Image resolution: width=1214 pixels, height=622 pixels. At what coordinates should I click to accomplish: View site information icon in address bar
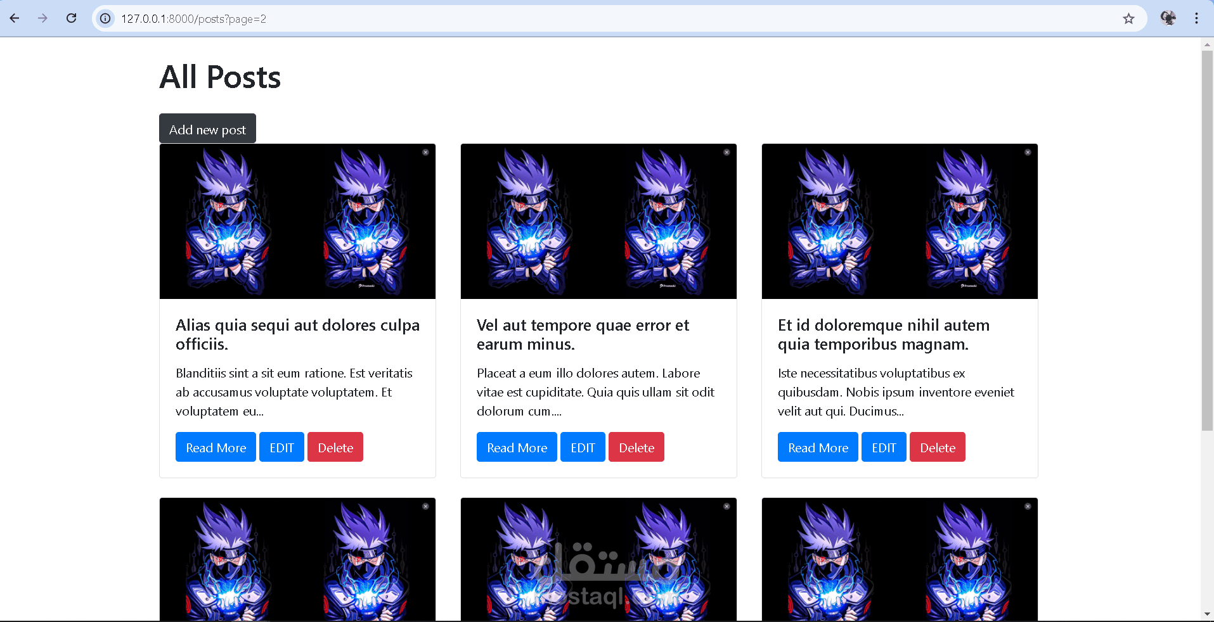pyautogui.click(x=105, y=18)
